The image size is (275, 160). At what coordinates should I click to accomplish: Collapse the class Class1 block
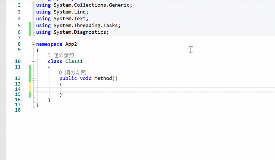tap(34, 62)
